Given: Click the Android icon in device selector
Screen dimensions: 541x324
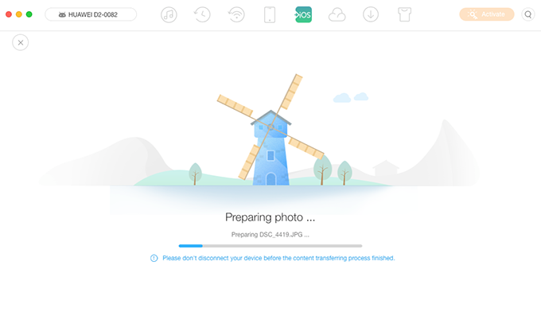Looking at the screenshot, I should point(62,14).
